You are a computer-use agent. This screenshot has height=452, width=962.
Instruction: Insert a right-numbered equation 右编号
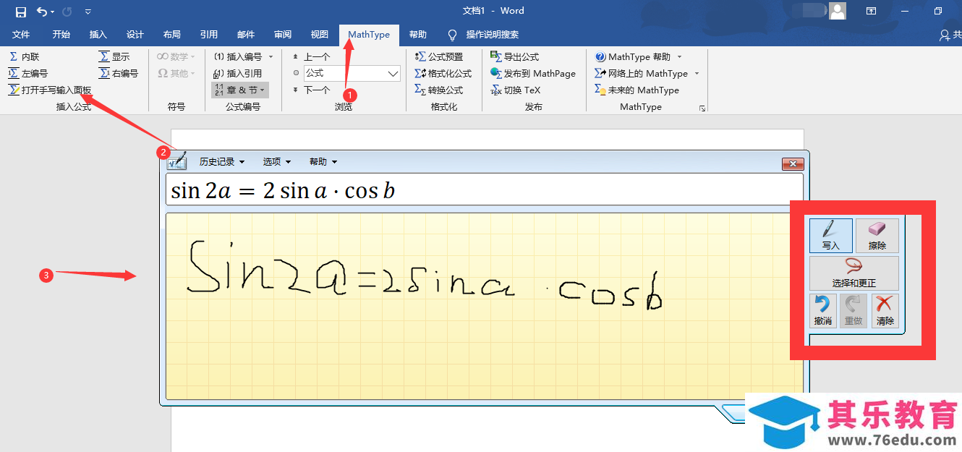119,73
